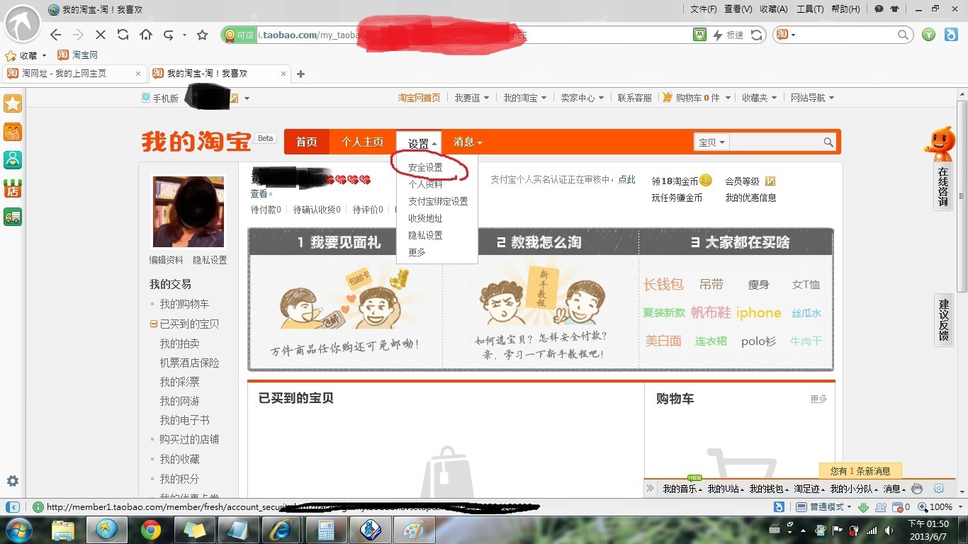Screen dimensions: 968x544
Task: Click the 更多 link in 购物车 panel
Action: [818, 399]
